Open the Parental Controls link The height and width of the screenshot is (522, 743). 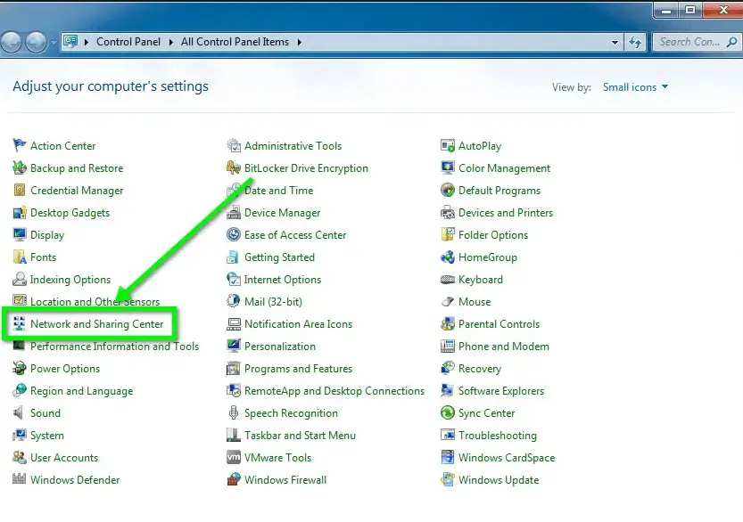(499, 323)
